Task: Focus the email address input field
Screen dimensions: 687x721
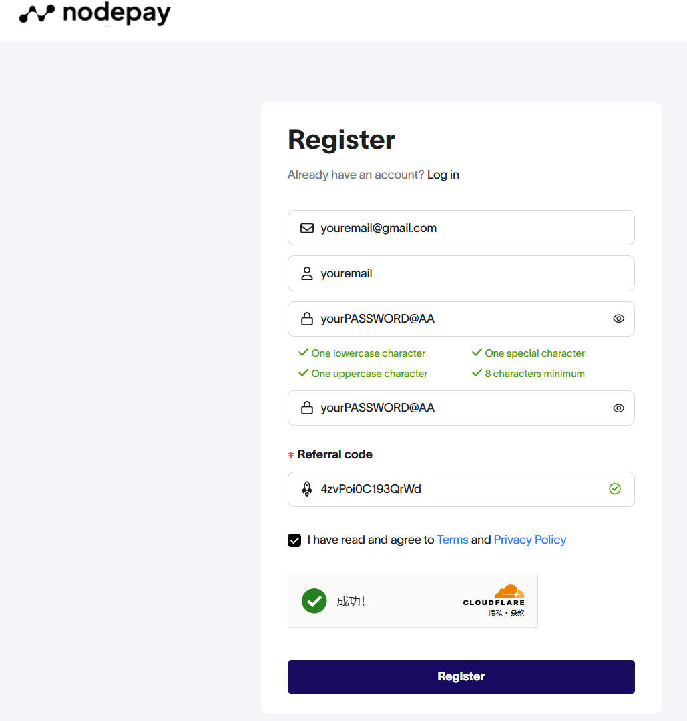Action: pos(467,228)
